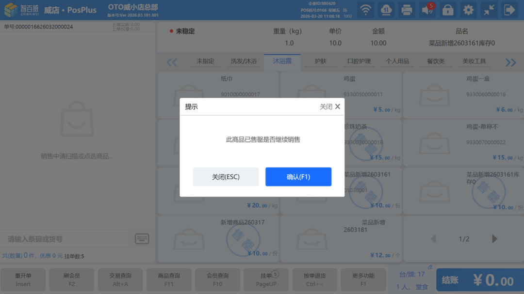The height and width of the screenshot is (294, 524).
Task: Confirm with 确认(F1) button
Action: tap(298, 177)
